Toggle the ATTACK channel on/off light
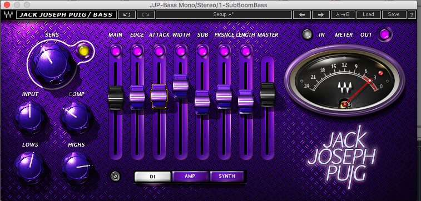This screenshot has width=421, height=201. [159, 51]
